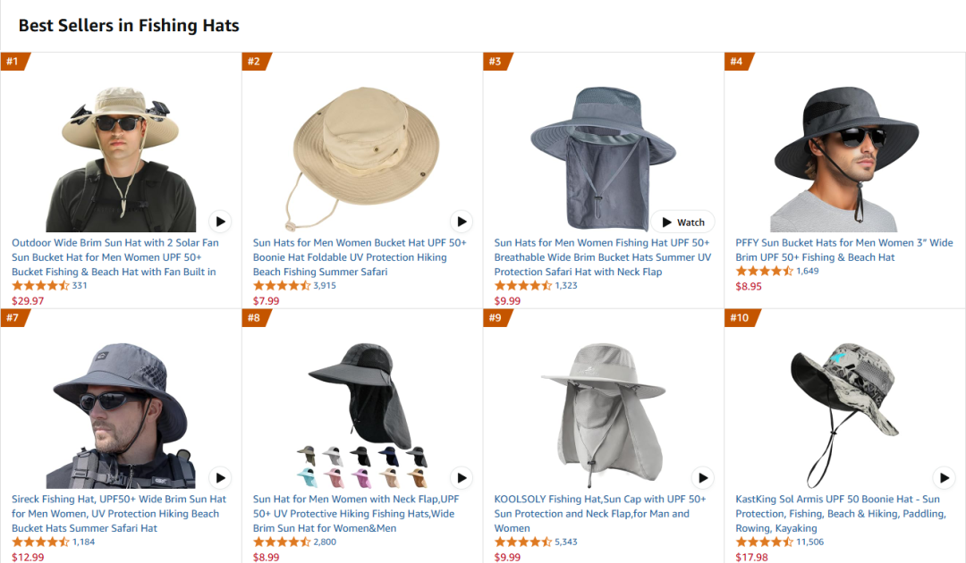966x563 pixels.
Task: Open the Sireck Fishing Hat product page
Action: [x=116, y=514]
